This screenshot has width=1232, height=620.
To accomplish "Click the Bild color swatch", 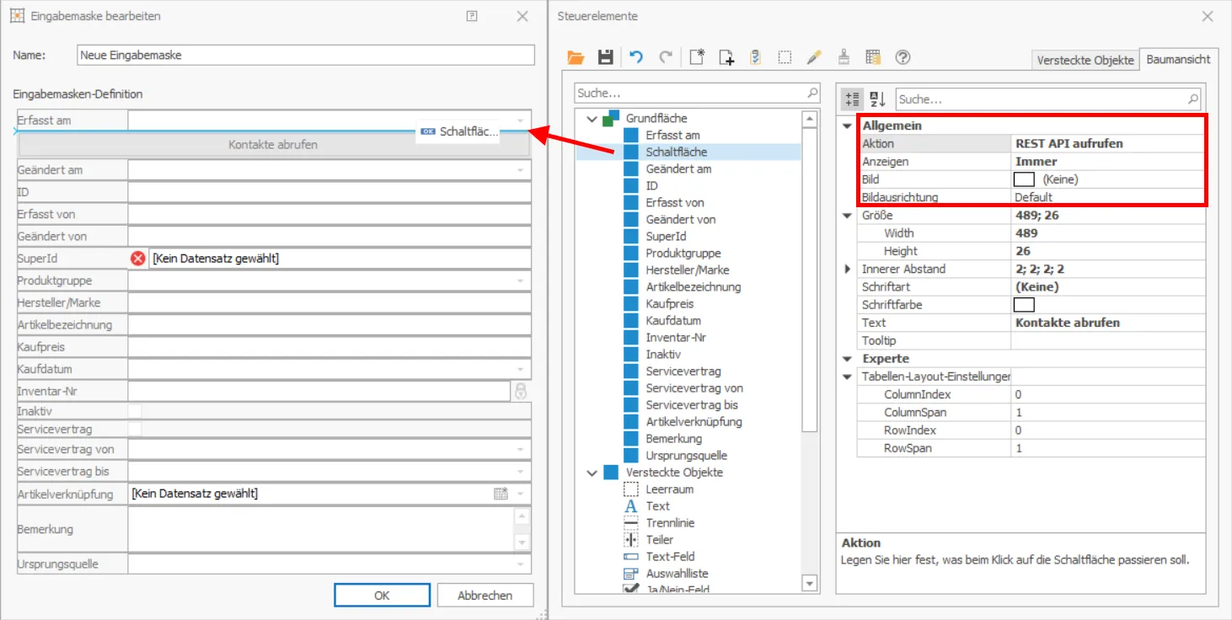I will (1024, 179).
